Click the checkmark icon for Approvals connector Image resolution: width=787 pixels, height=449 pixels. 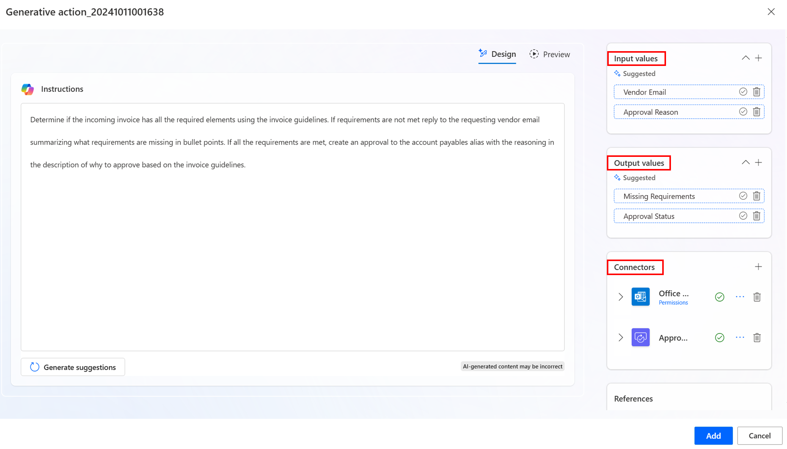(x=719, y=337)
